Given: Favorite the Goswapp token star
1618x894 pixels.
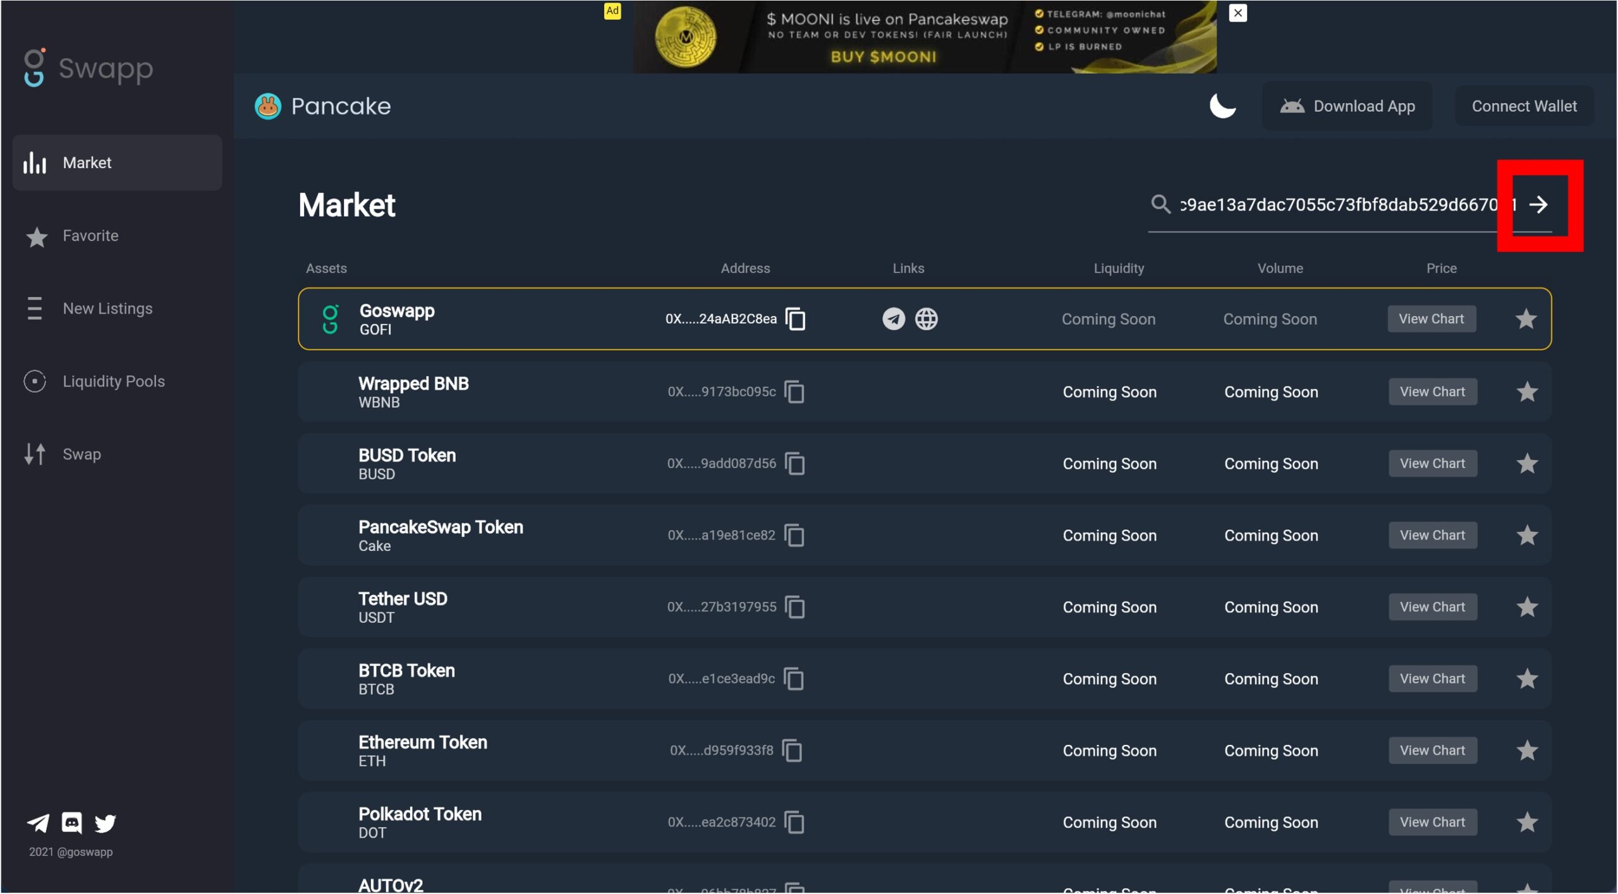Looking at the screenshot, I should 1526,319.
